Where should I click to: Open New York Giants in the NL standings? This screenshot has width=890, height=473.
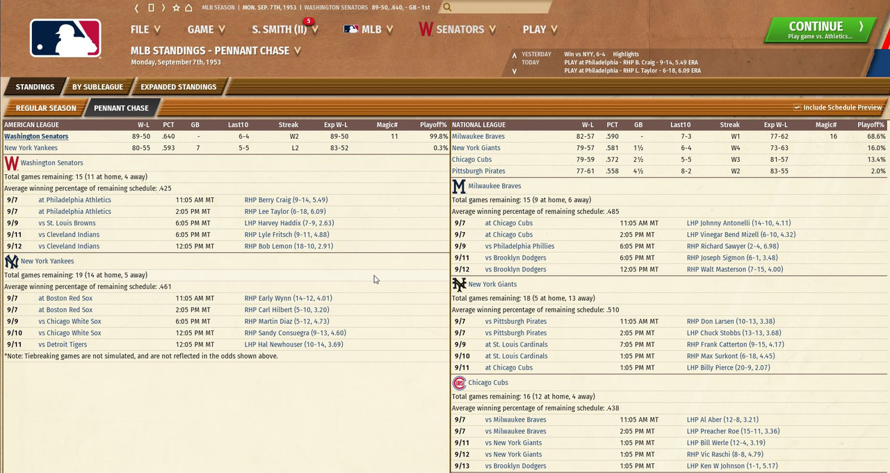tap(476, 148)
